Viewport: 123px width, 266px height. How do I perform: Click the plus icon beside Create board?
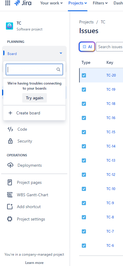pos(10,113)
